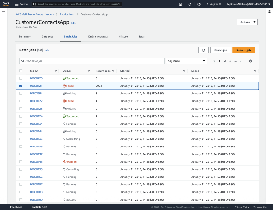The image size is (273, 210).
Task: Expand the left hamburger navigation menu
Action: 3,12
